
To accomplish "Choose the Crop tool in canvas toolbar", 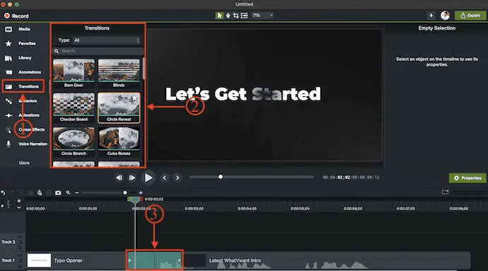I will point(236,16).
